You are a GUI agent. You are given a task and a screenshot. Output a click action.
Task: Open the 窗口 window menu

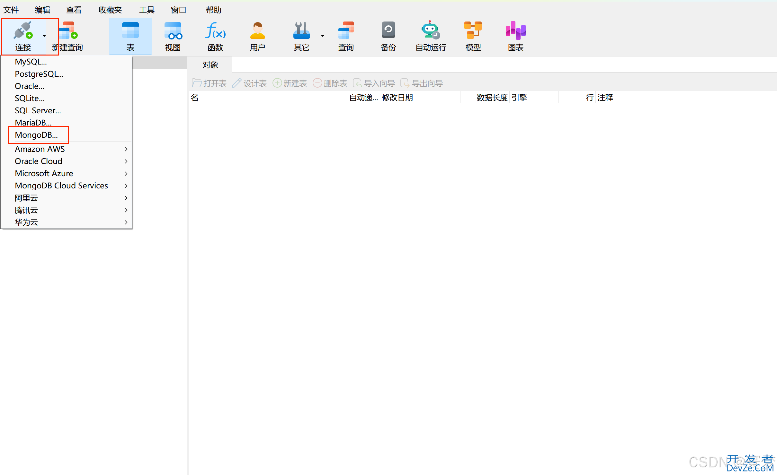click(x=178, y=10)
